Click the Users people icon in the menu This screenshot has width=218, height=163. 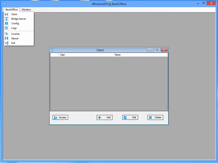pos(6,14)
